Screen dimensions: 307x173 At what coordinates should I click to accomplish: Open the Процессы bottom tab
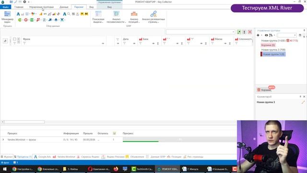(23, 157)
